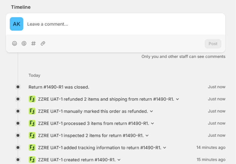Expand refunded 2 items and shipping details
This screenshot has width=236, height=164.
177,99
